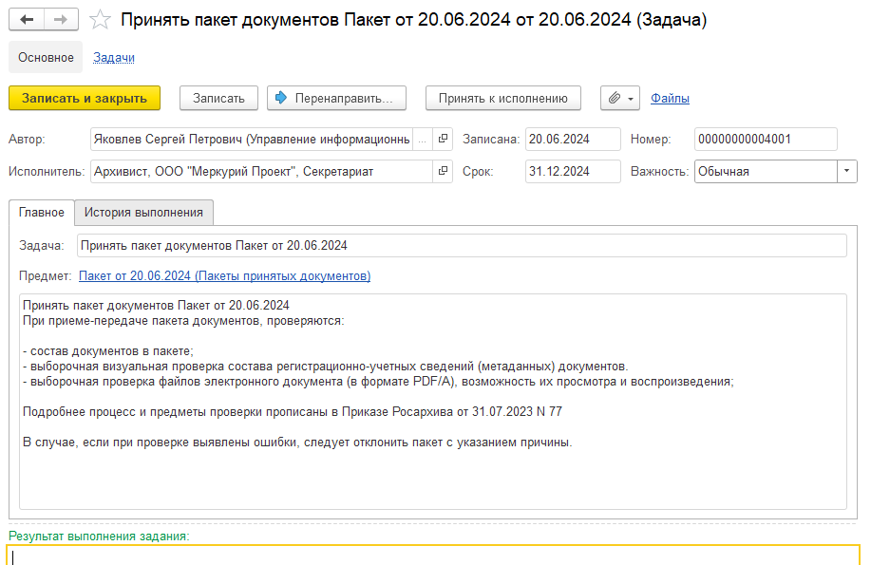Focus the Результат выполнения задания field

click(433, 556)
